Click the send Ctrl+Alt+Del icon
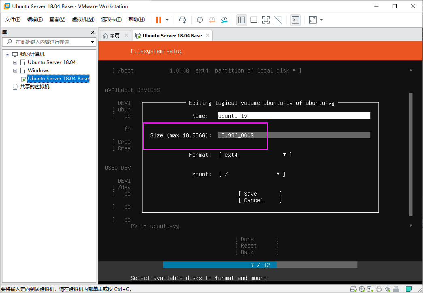Image resolution: width=423 pixels, height=293 pixels. [183, 20]
